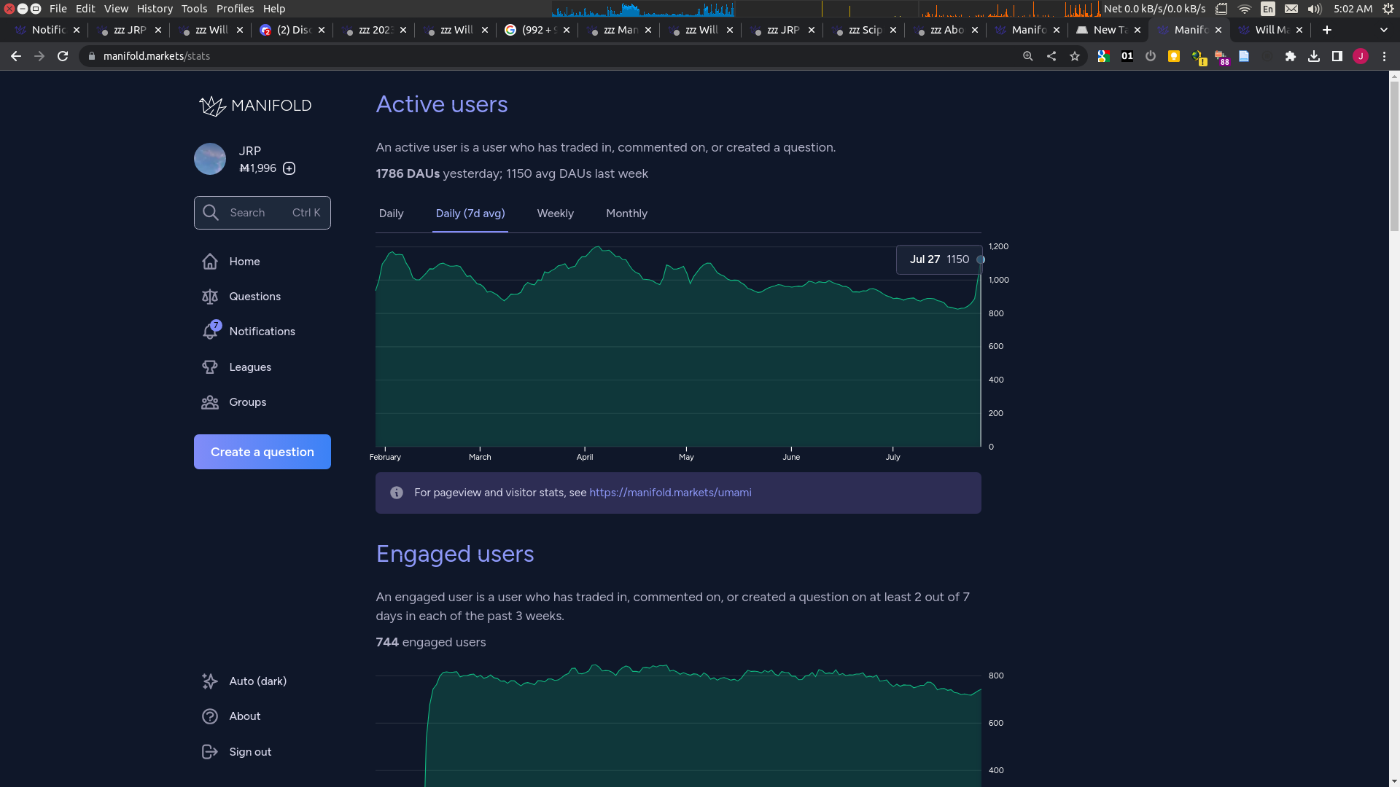Click the Wi-Fi icon in system tray
The image size is (1400, 787).
1245,9
